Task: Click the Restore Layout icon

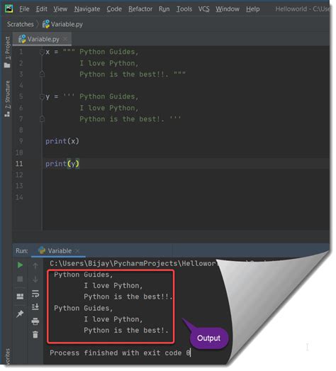Action: (20, 297)
